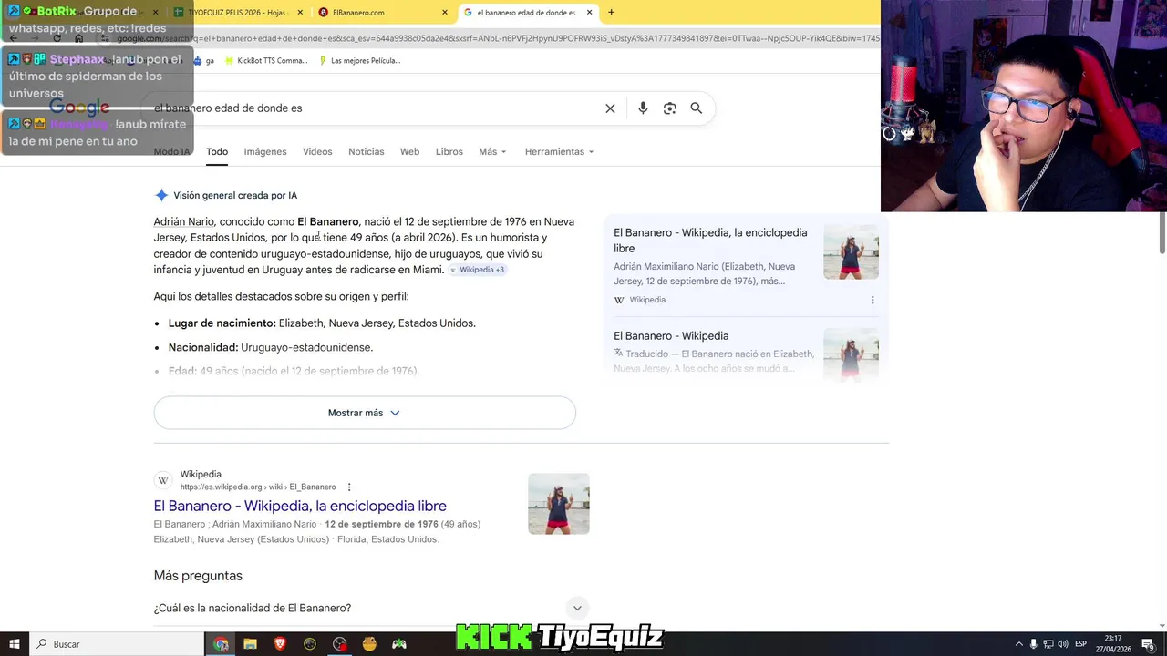The width and height of the screenshot is (1167, 656).
Task: Select the Videos search tab
Action: [x=317, y=152]
